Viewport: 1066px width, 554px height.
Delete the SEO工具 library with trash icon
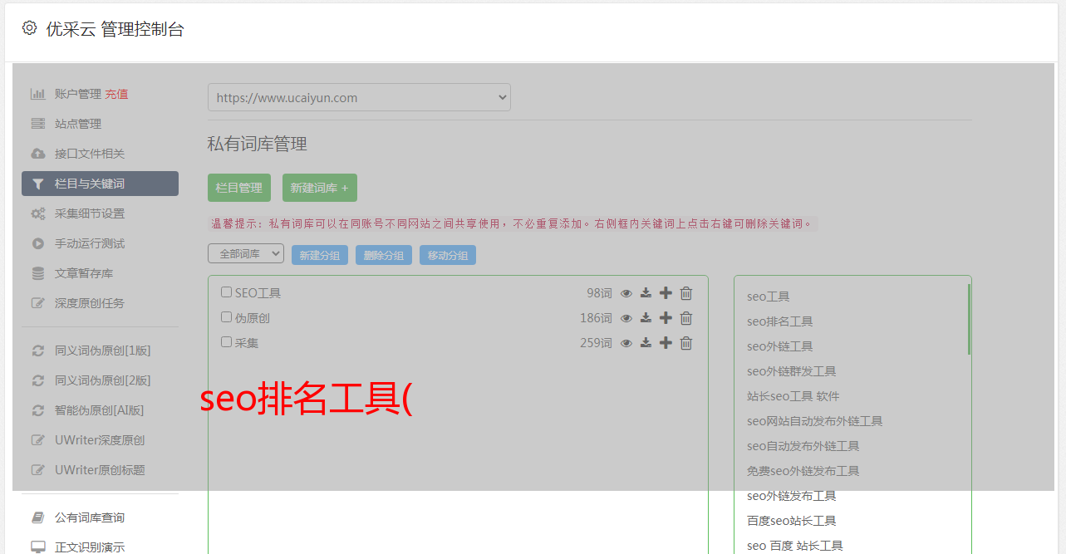pyautogui.click(x=686, y=293)
